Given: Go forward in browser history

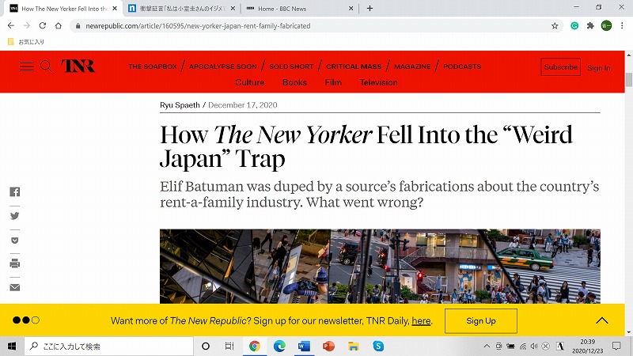Looking at the screenshot, I should pyautogui.click(x=27, y=25).
